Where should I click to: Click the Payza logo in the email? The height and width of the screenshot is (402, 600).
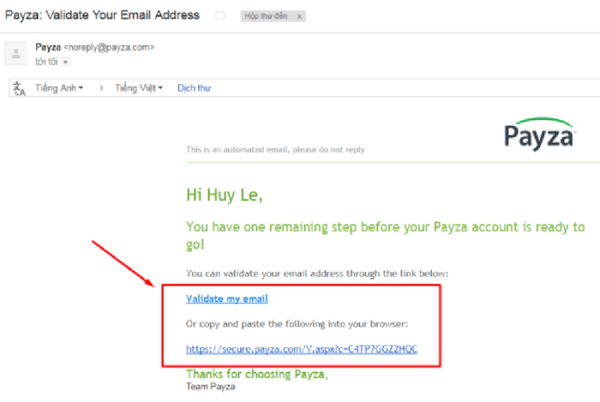click(x=539, y=133)
